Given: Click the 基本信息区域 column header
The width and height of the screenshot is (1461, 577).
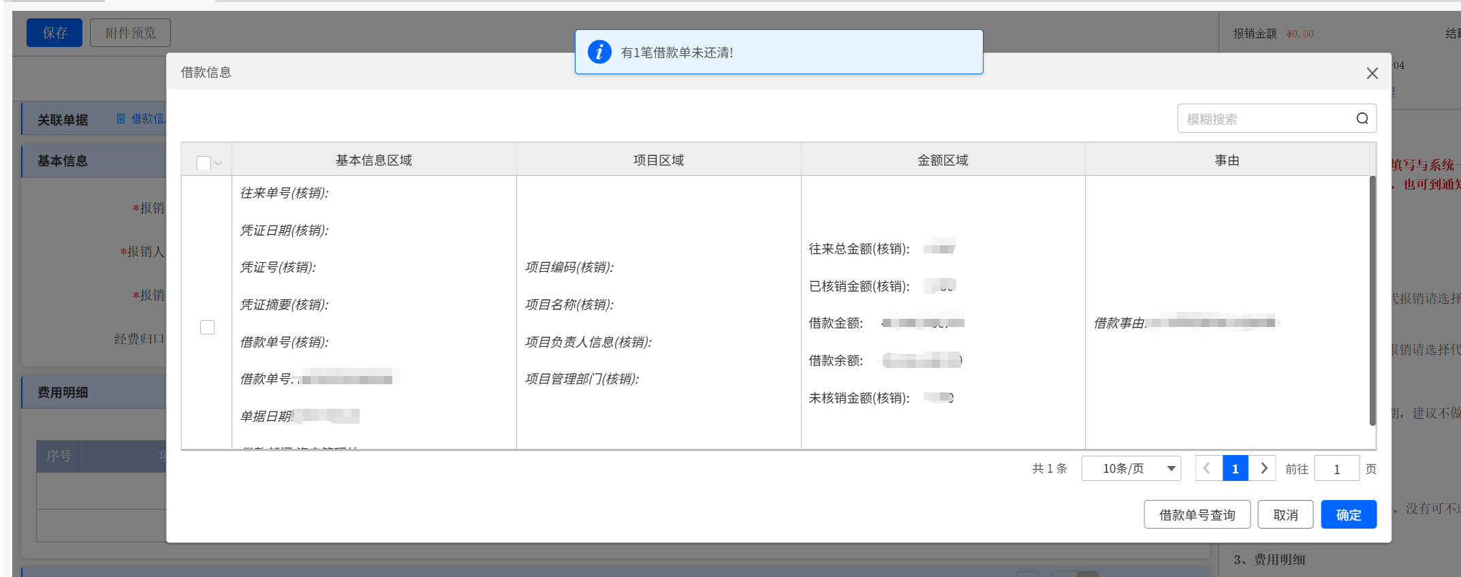Looking at the screenshot, I should pyautogui.click(x=373, y=160).
